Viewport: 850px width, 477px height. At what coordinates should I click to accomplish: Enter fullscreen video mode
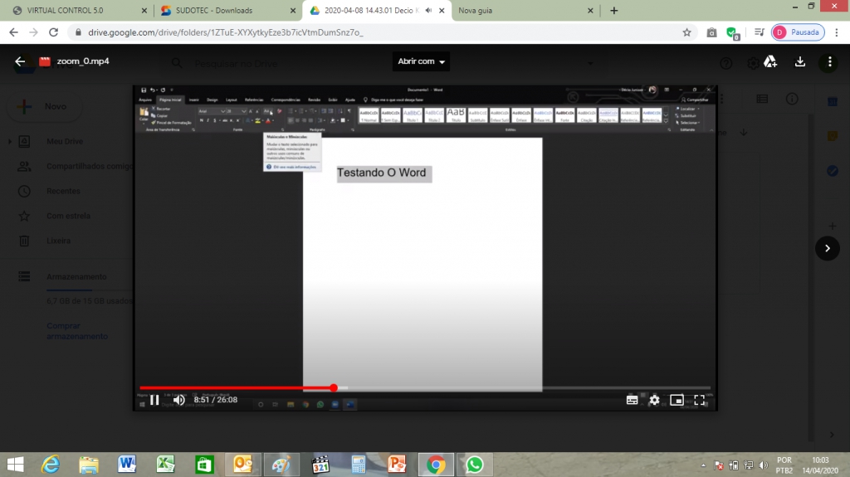point(700,400)
